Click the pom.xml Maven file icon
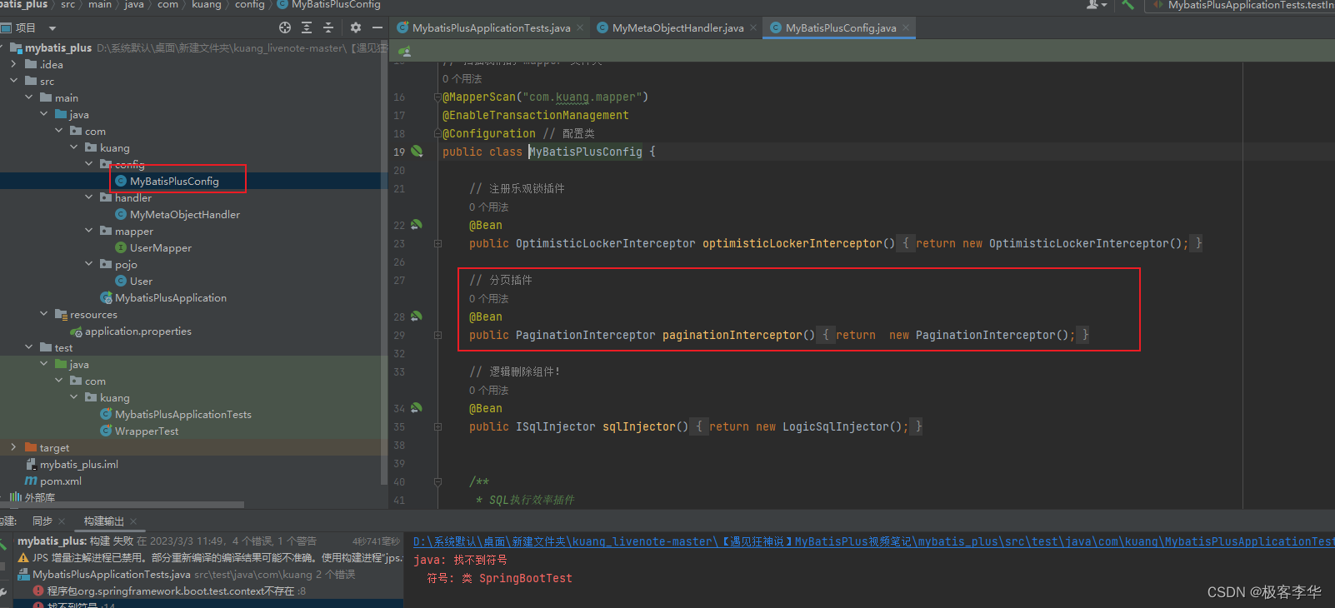Viewport: 1335px width, 608px height. coord(31,481)
